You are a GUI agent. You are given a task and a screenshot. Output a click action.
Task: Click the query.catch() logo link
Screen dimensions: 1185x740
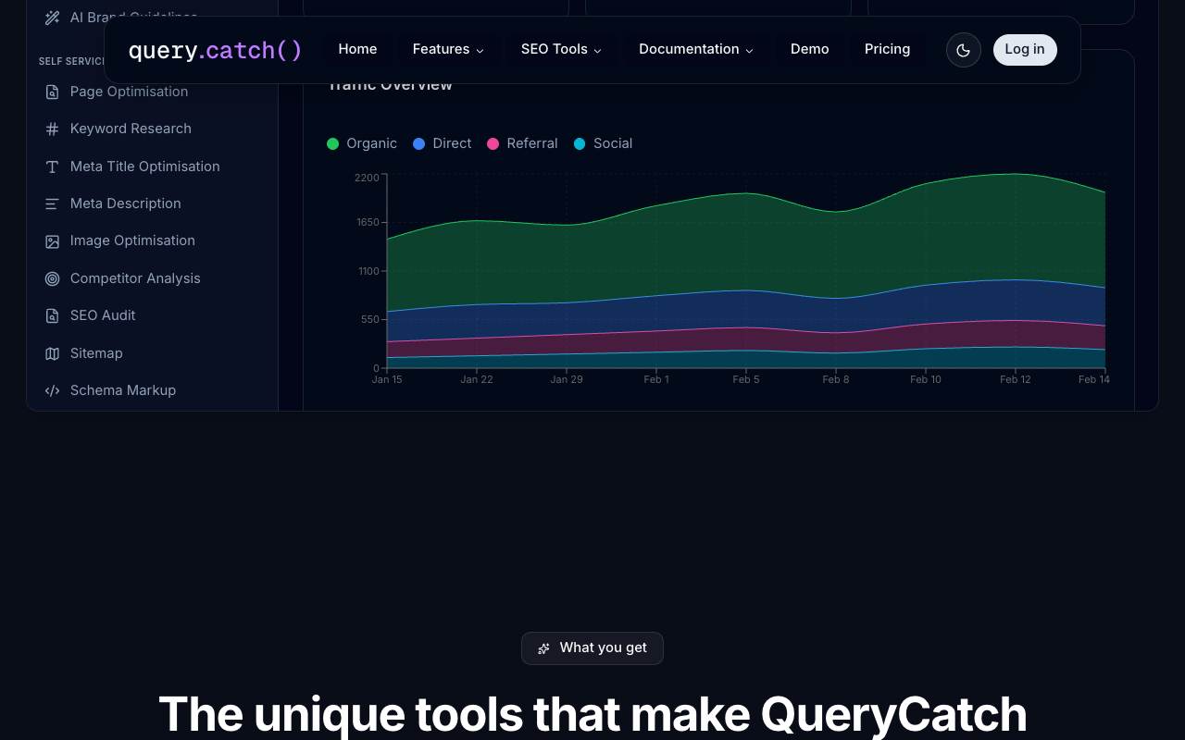coord(215,50)
